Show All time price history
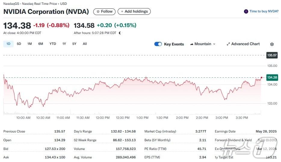This screenshot has height=162, width=281. [x=85, y=44]
